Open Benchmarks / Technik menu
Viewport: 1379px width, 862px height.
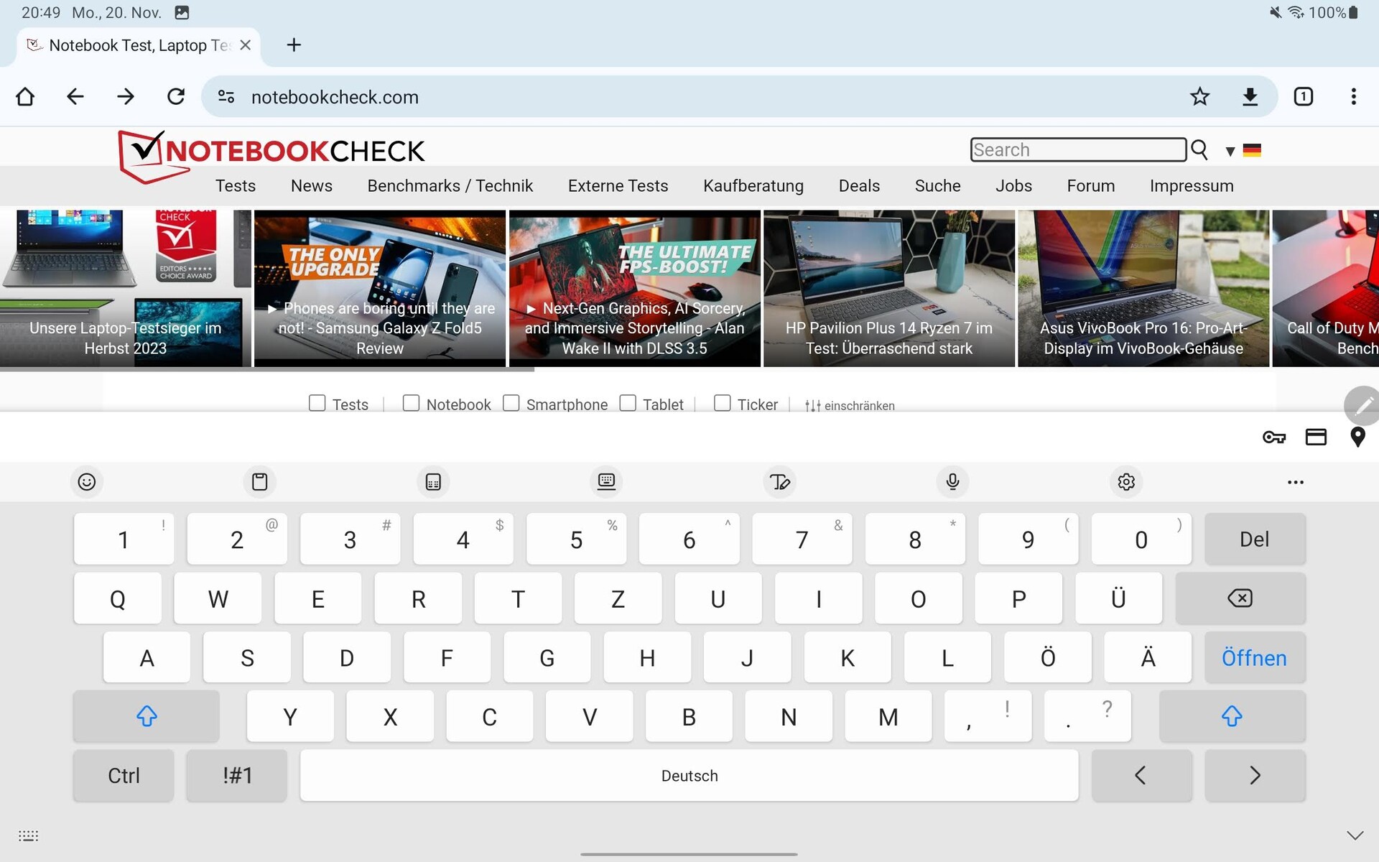450,186
